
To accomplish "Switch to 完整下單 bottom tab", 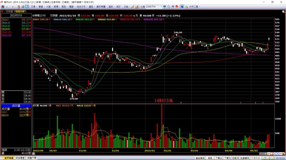I will 32,158.
